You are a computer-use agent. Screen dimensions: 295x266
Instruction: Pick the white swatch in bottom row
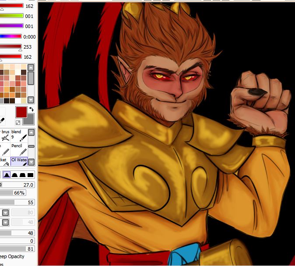click(x=18, y=101)
